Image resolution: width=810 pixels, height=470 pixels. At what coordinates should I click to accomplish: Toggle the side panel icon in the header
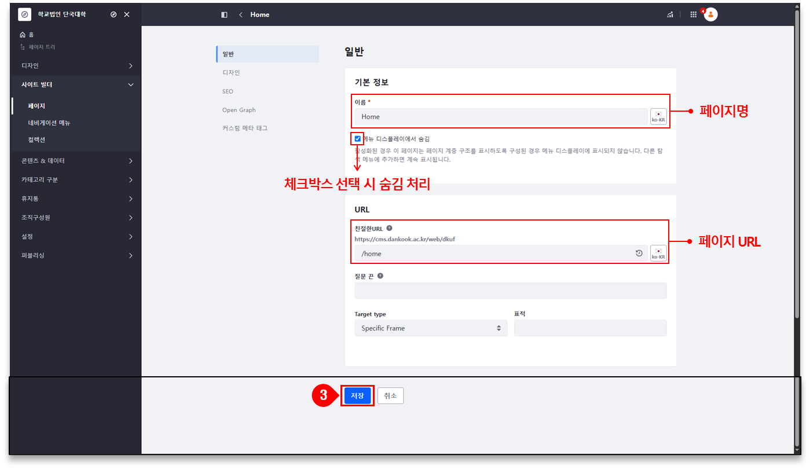[224, 14]
